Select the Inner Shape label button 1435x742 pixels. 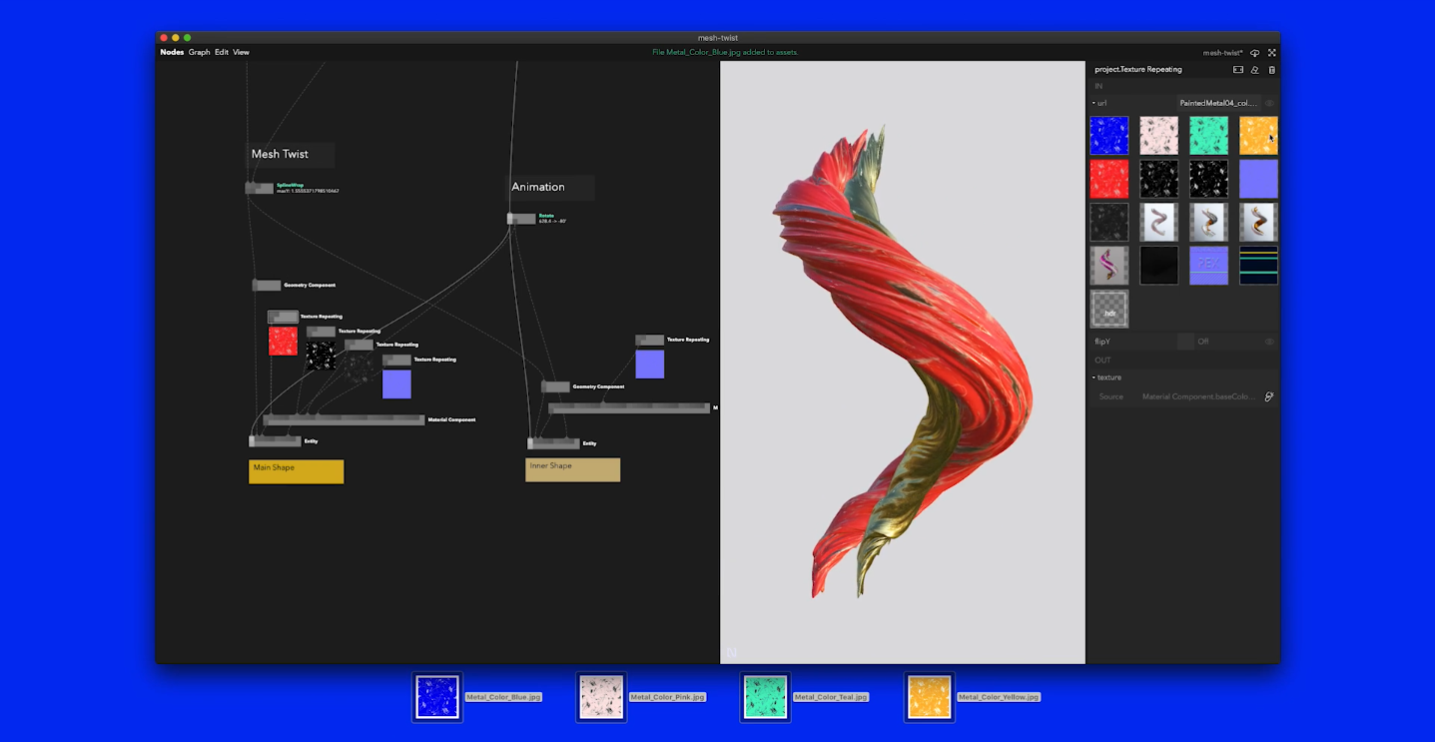tap(572, 469)
